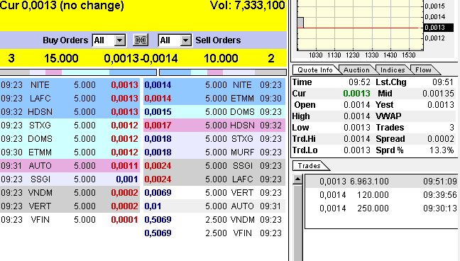Click the total sell volume 10.000
The width and height of the screenshot is (460, 261).
click(221, 58)
